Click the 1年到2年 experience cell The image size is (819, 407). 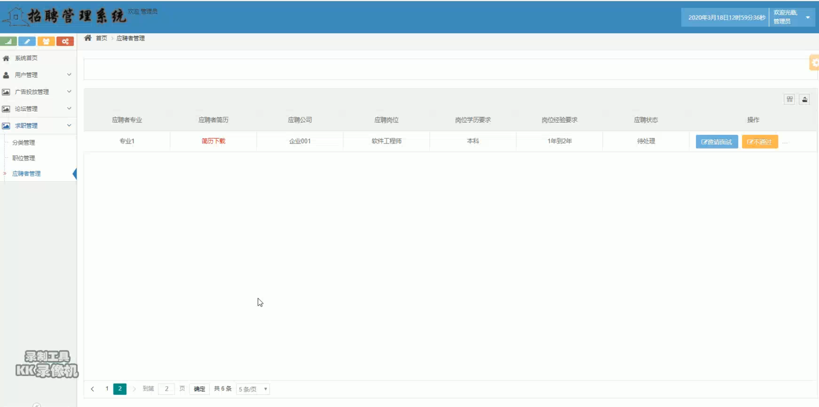(x=559, y=141)
